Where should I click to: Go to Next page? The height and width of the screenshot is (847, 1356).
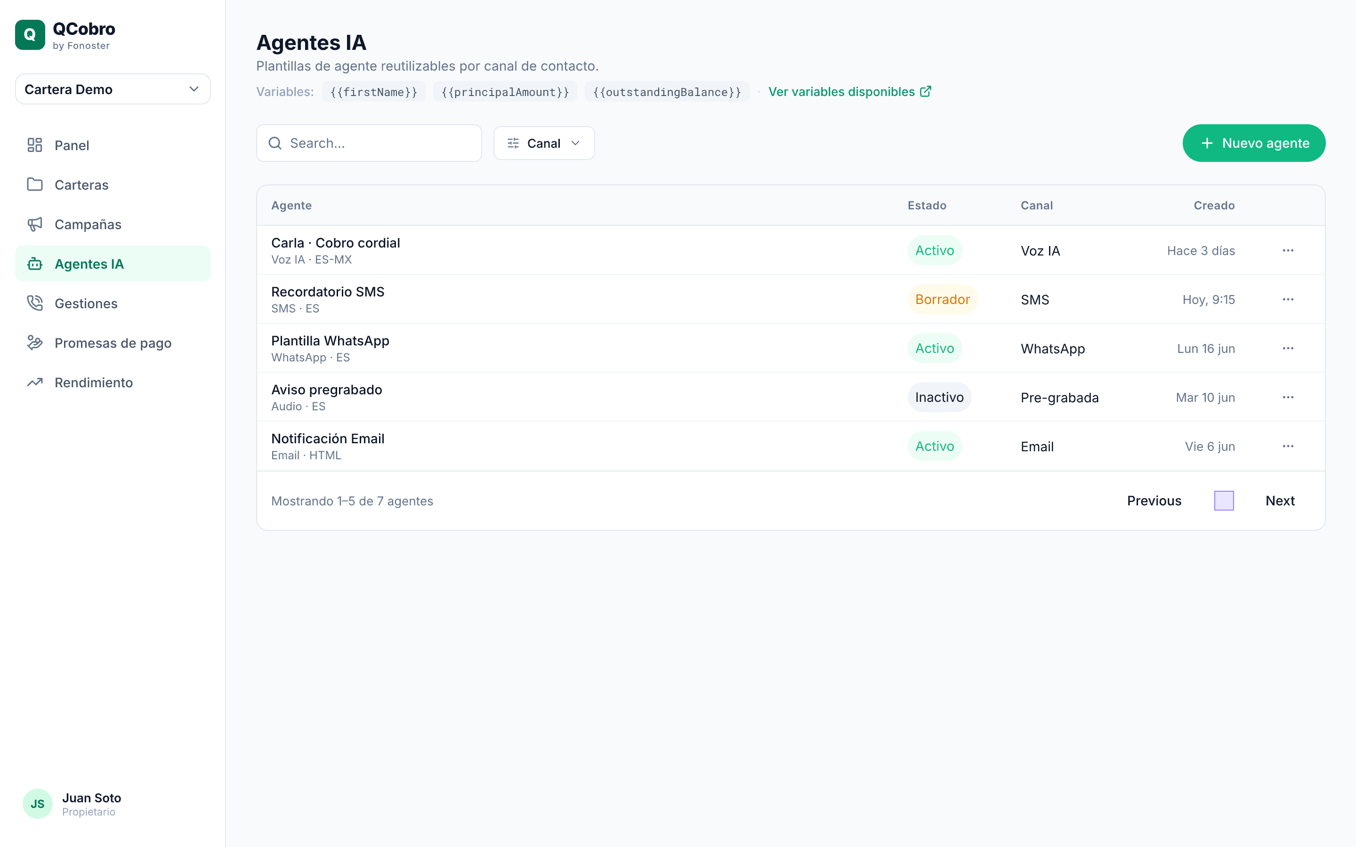1280,501
